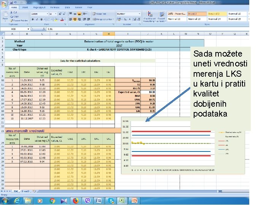Open Merge & Center dropdown arrow
The image size is (274, 205).
point(113,19)
